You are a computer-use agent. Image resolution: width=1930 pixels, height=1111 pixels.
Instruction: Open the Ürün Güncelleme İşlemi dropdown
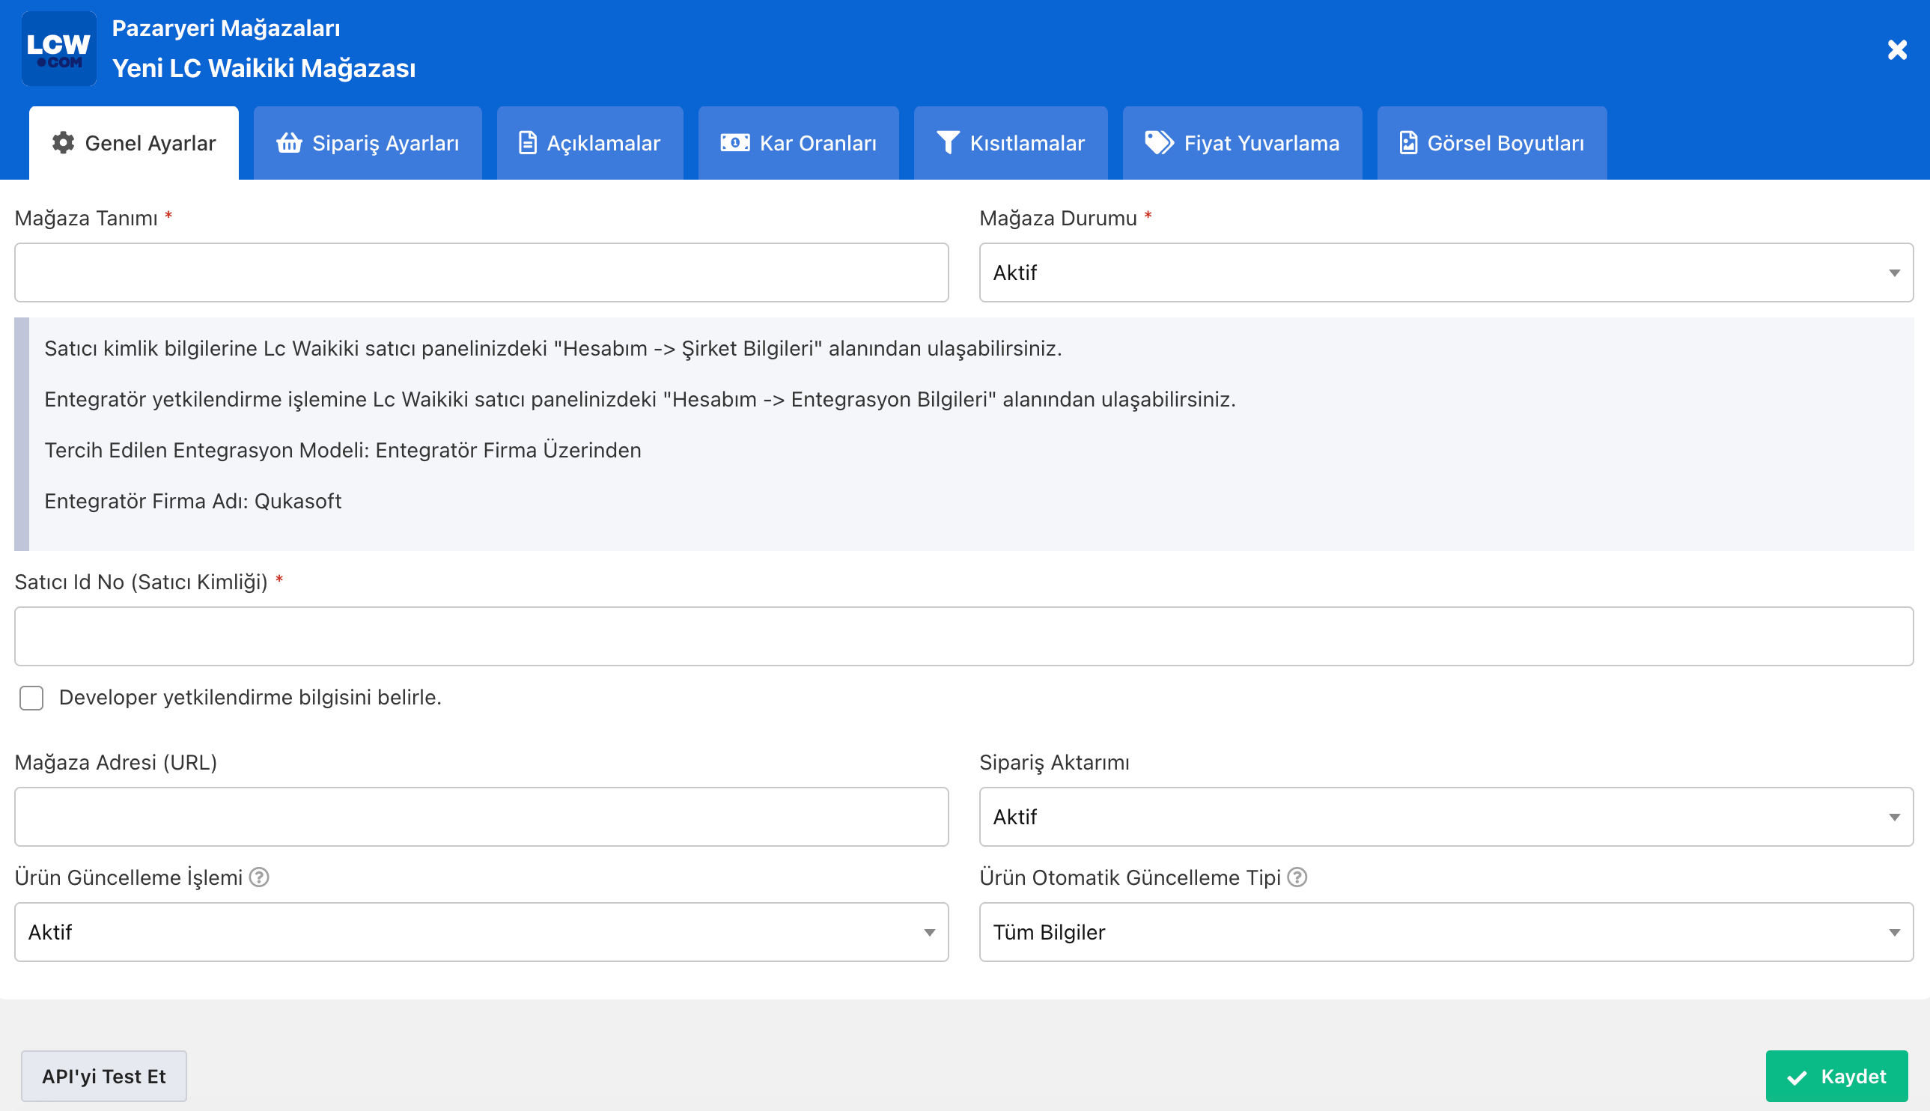(481, 931)
